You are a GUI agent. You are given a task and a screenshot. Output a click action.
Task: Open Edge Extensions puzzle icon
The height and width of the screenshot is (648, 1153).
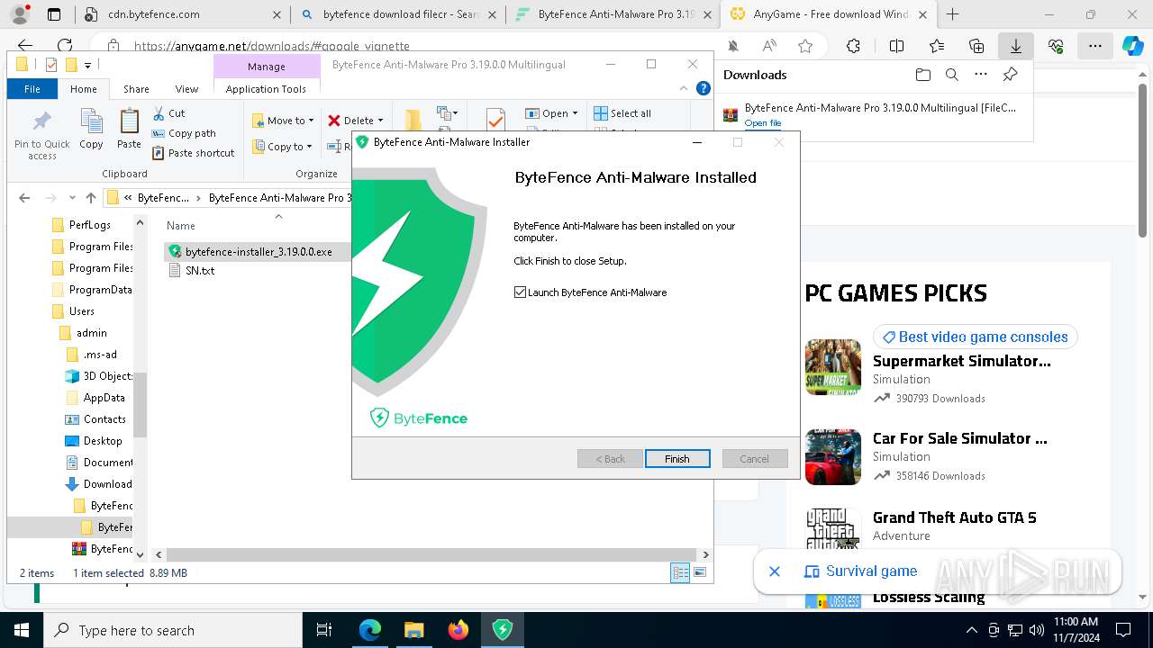click(x=853, y=46)
